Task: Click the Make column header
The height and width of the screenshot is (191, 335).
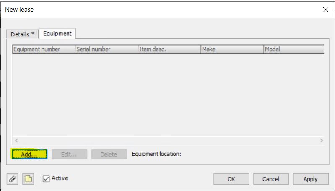Action: (232, 49)
